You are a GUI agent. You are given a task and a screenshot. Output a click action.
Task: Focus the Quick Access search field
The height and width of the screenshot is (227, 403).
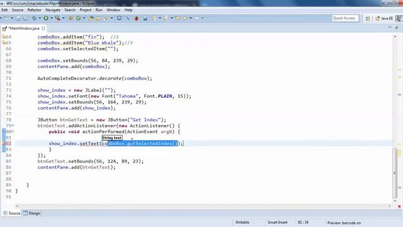coord(345,18)
